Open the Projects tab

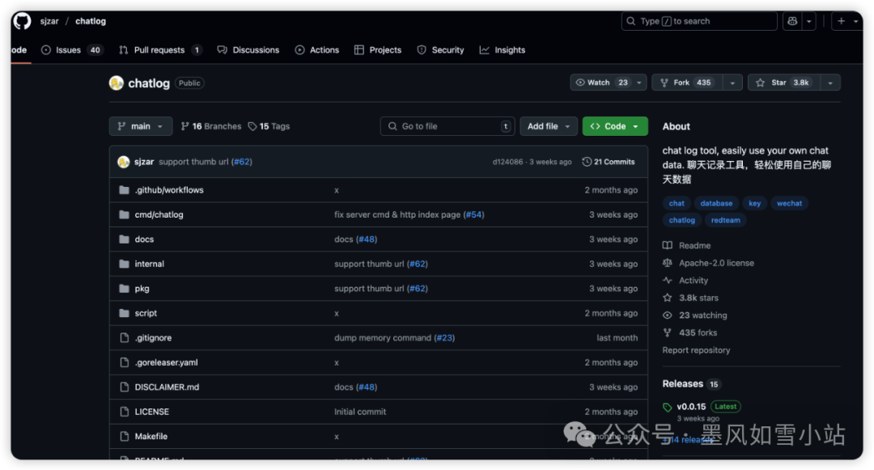(x=377, y=50)
